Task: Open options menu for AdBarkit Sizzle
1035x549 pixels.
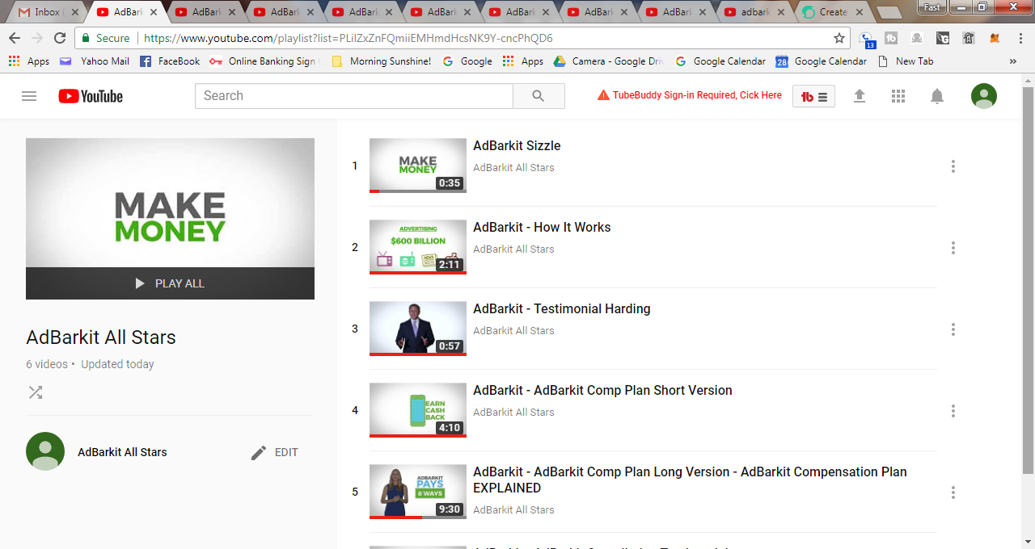Action: click(953, 166)
